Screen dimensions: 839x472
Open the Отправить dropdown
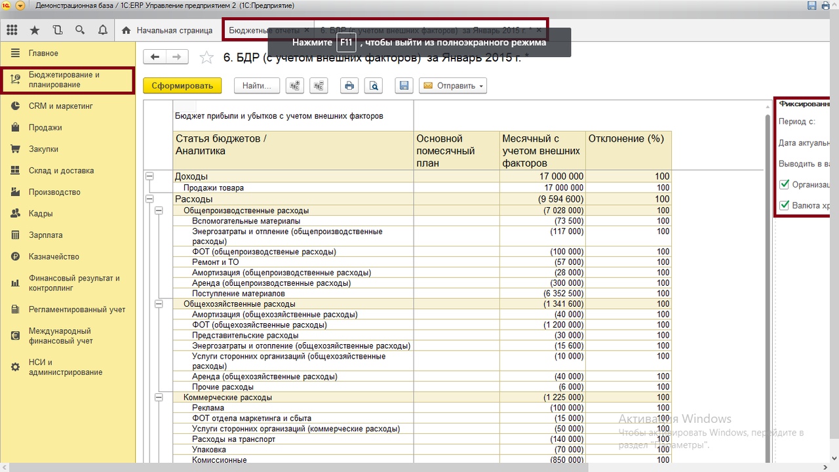453,86
